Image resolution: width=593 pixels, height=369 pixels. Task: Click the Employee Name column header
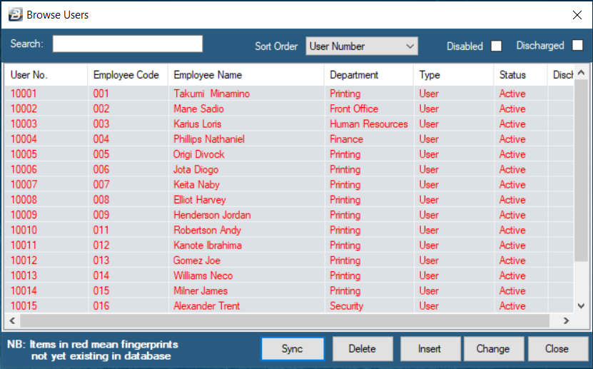click(246, 75)
